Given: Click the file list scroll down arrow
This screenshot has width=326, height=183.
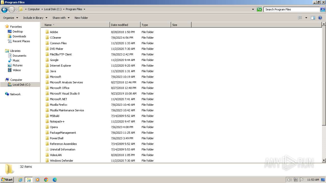Looking at the screenshot, I should pos(324,160).
